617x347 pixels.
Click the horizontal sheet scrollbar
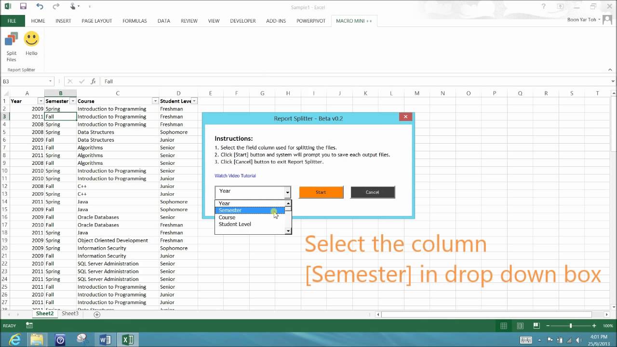(487, 314)
